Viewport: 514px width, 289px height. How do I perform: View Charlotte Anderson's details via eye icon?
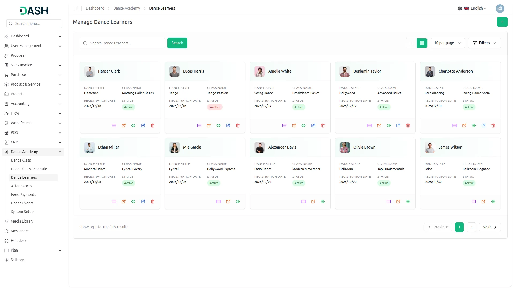click(474, 126)
